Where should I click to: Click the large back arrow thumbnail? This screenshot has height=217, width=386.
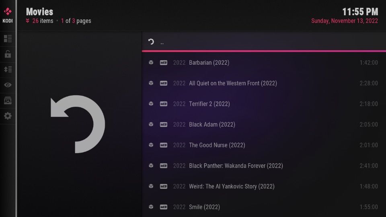click(x=78, y=124)
